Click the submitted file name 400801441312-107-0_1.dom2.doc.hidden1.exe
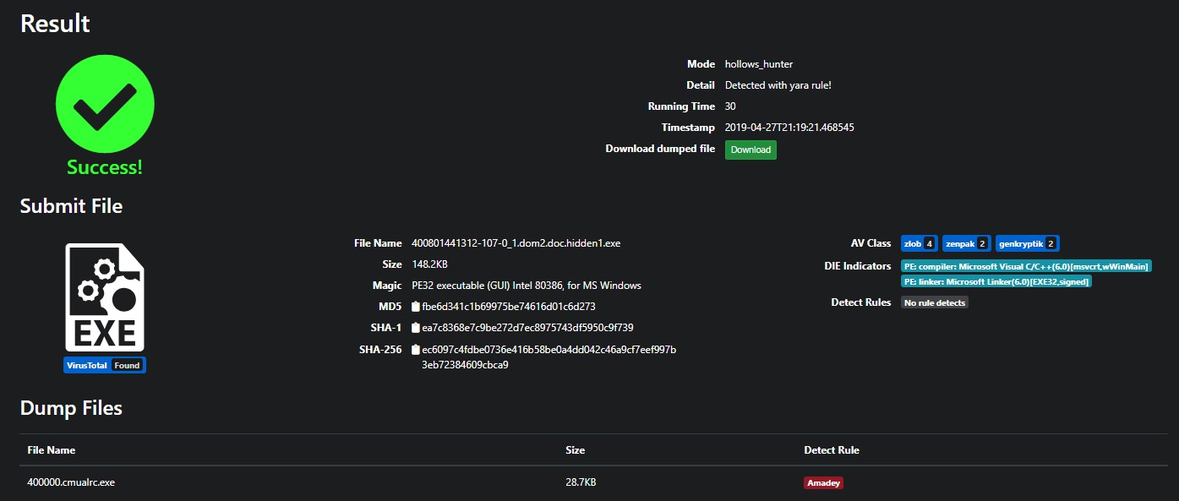This screenshot has height=501, width=1179. [516, 243]
